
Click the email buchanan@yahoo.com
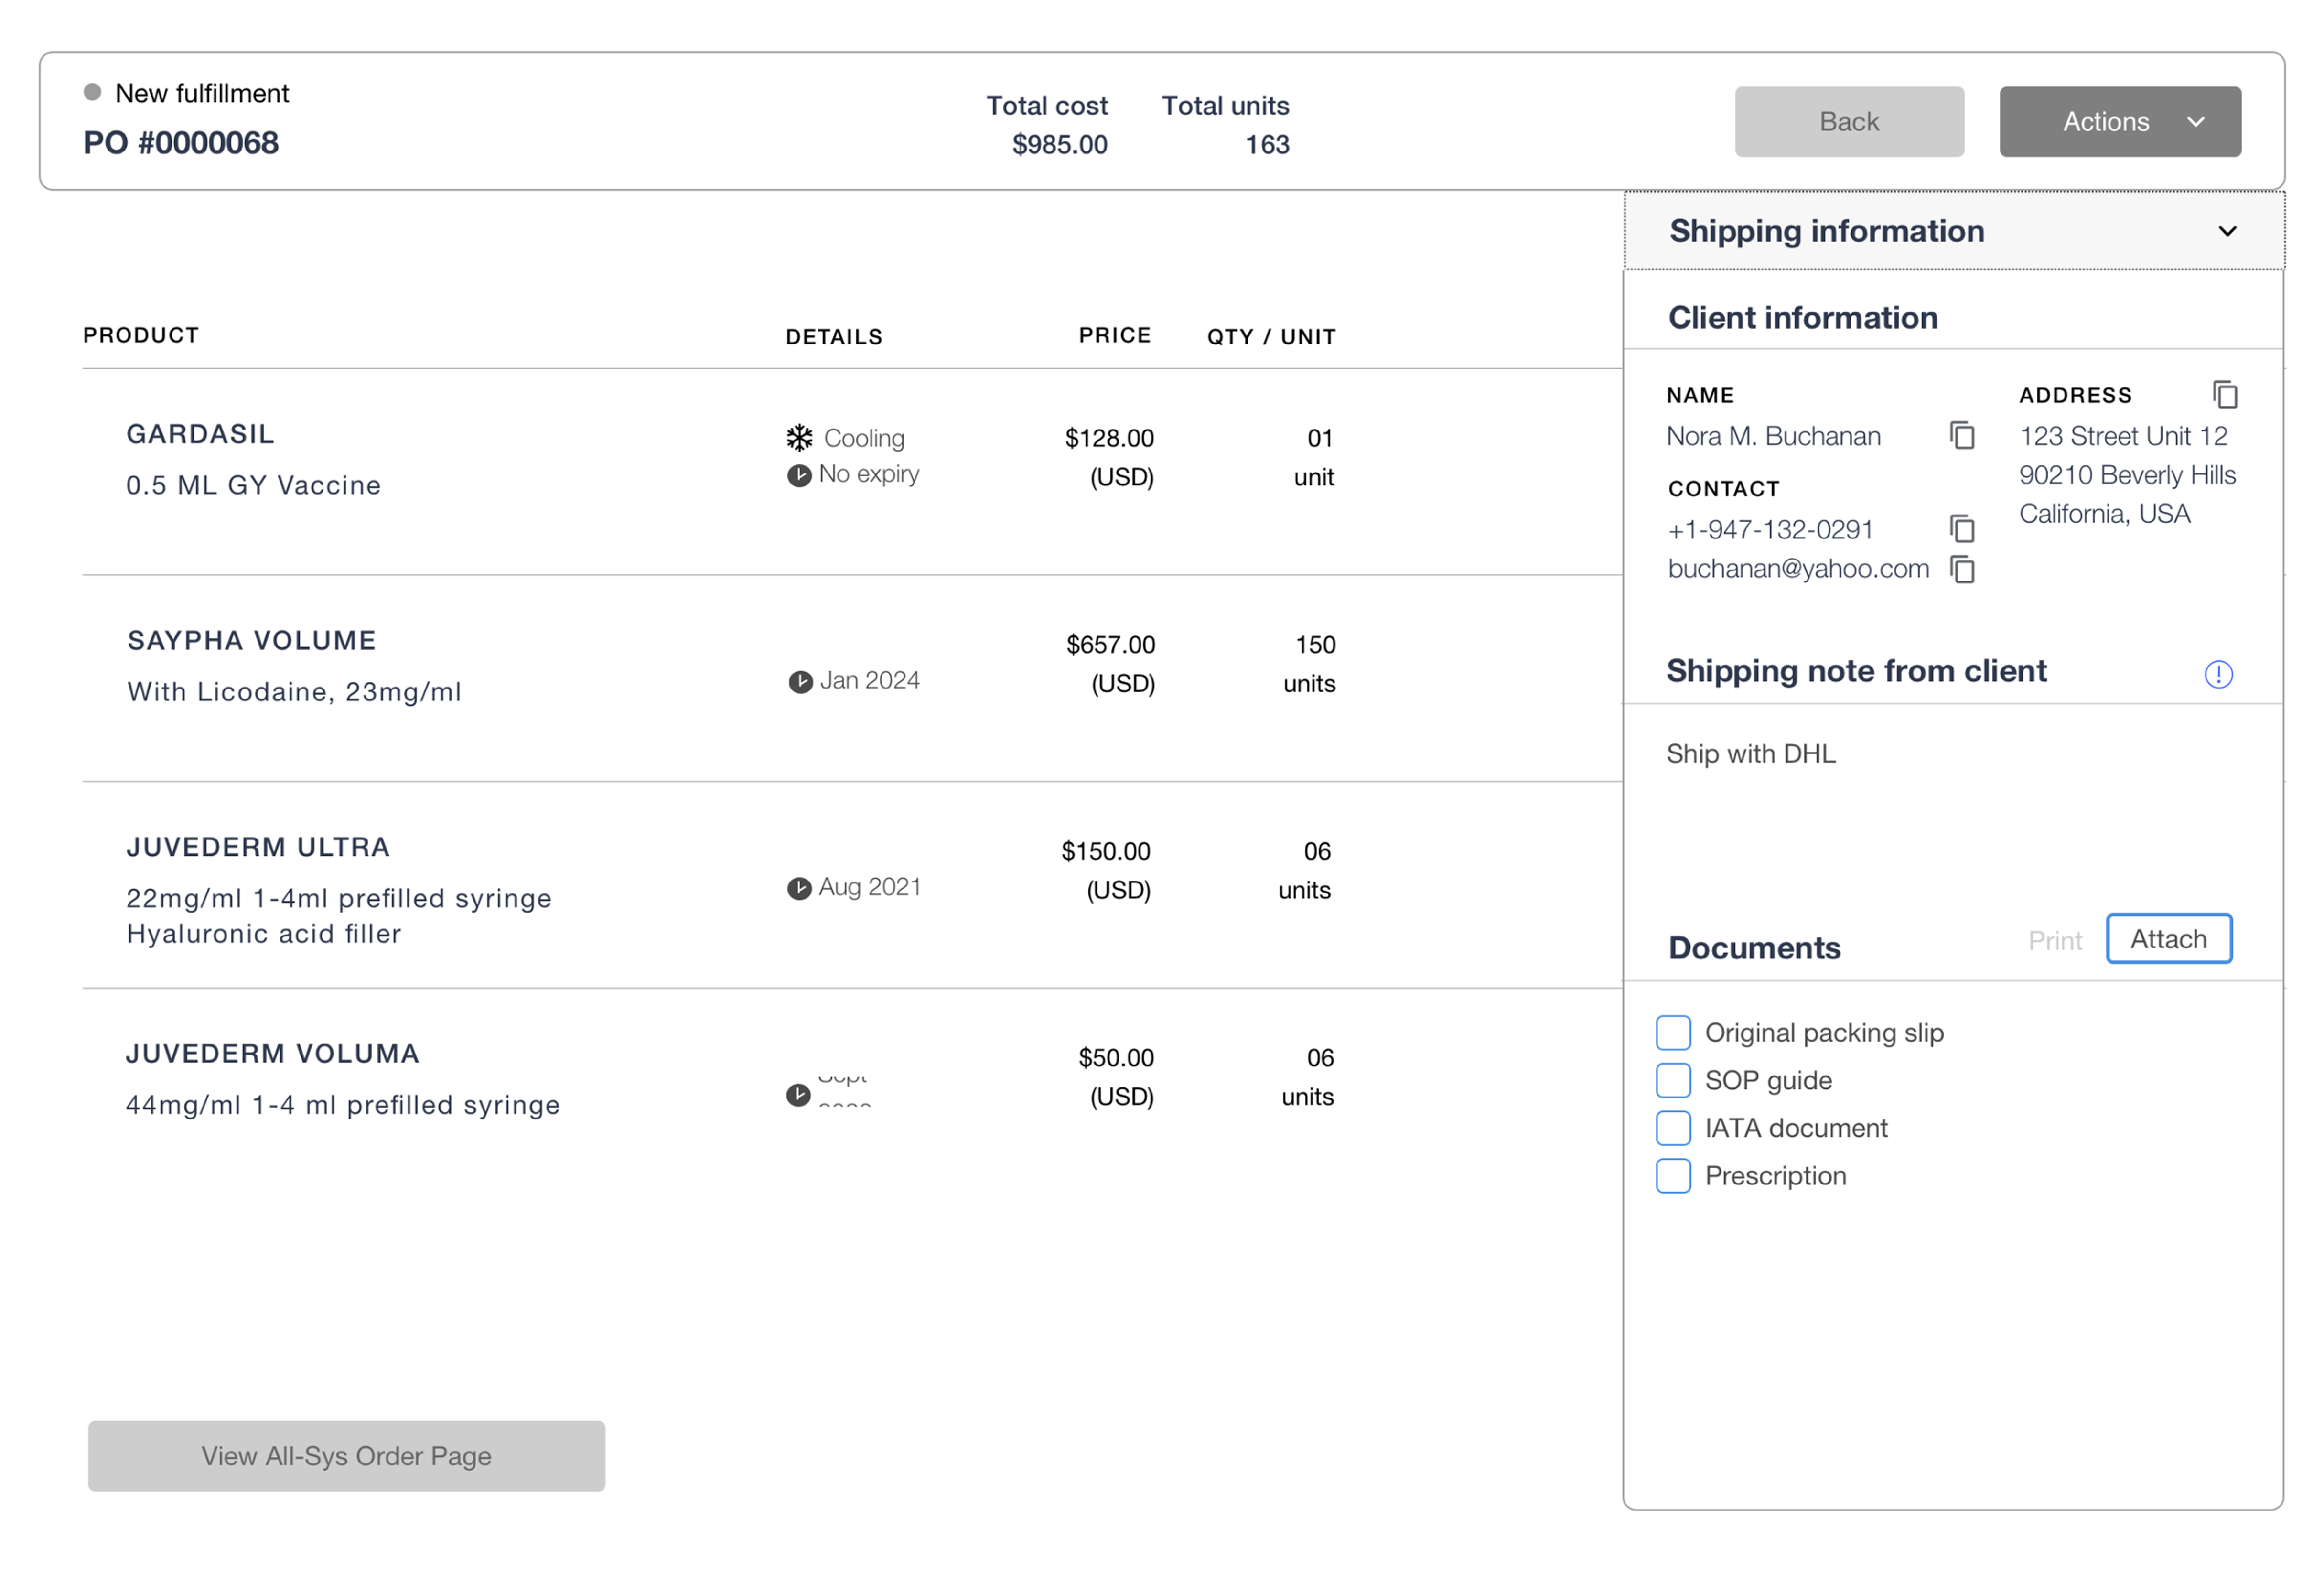[x=1798, y=569]
